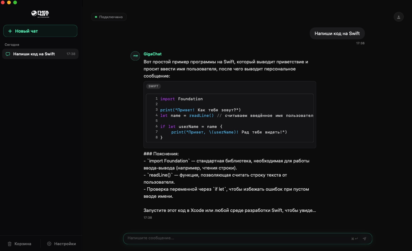Open the sidebar chat "Напиши код на Swift"
This screenshot has height=251, width=412.
pyautogui.click(x=40, y=54)
